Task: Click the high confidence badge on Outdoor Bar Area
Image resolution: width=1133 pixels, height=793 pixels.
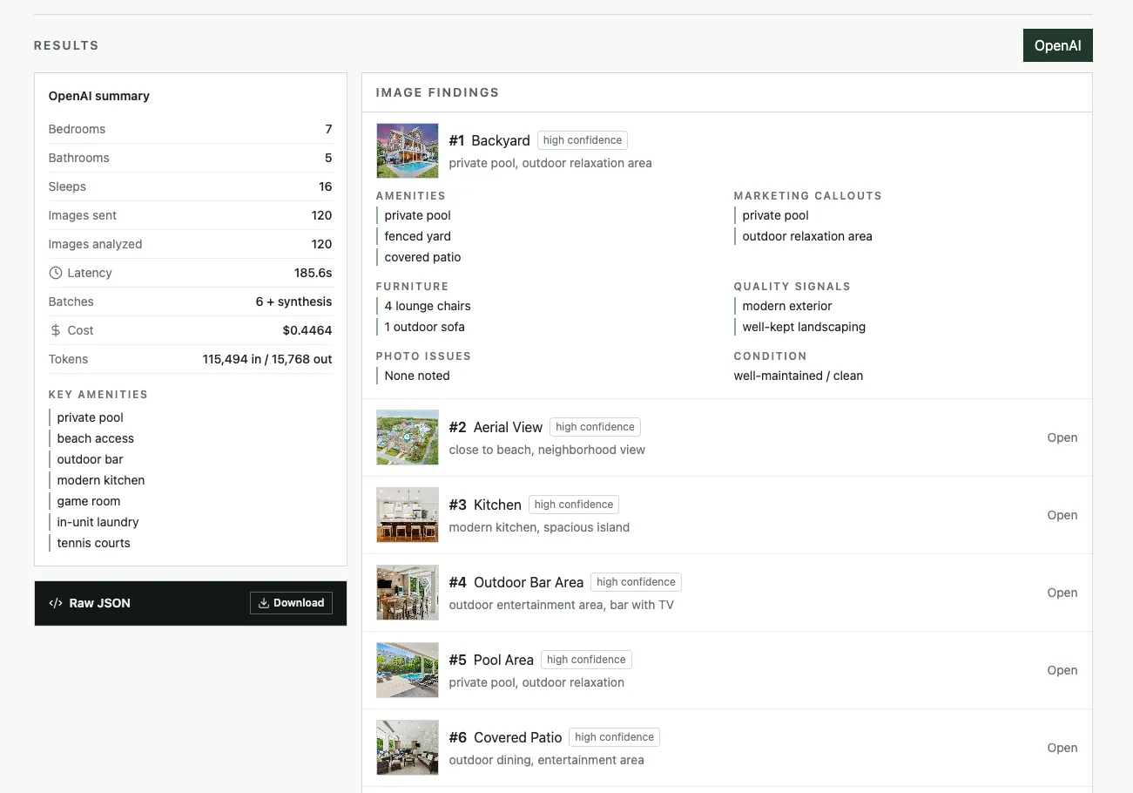Action: [x=636, y=582]
